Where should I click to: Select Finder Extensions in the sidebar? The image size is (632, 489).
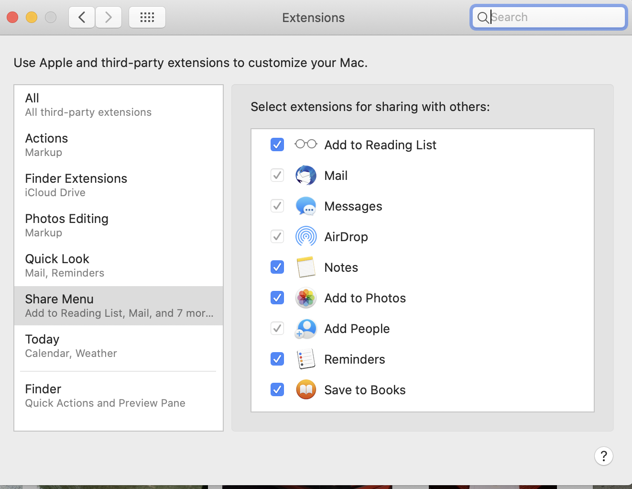(119, 185)
